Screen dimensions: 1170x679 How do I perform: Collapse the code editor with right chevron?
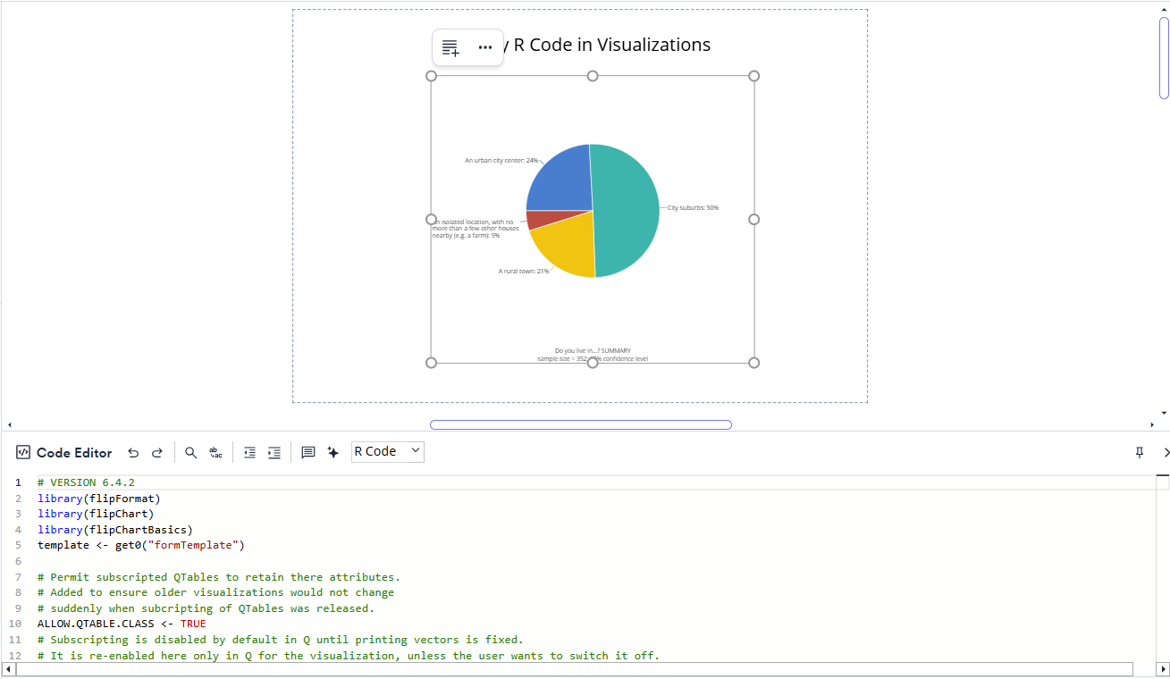[1165, 452]
